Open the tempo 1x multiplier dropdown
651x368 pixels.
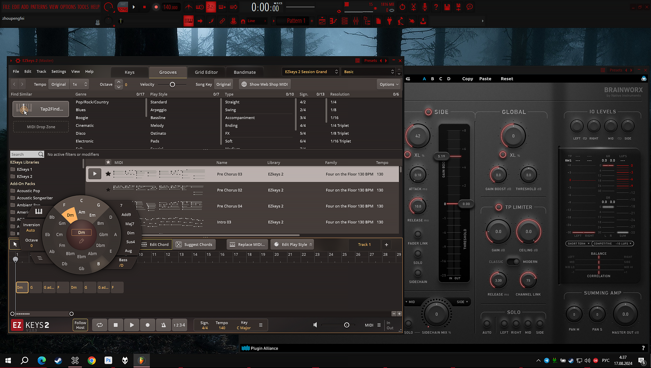[x=80, y=84]
